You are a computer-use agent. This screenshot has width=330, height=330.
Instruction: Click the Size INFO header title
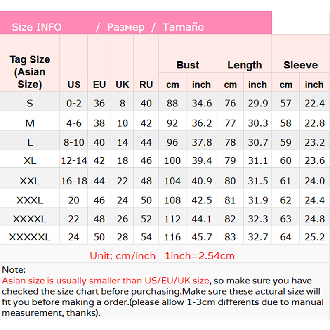(36, 27)
